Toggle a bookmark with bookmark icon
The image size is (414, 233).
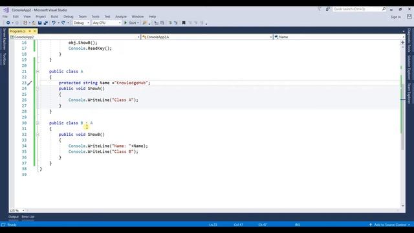tap(184, 23)
